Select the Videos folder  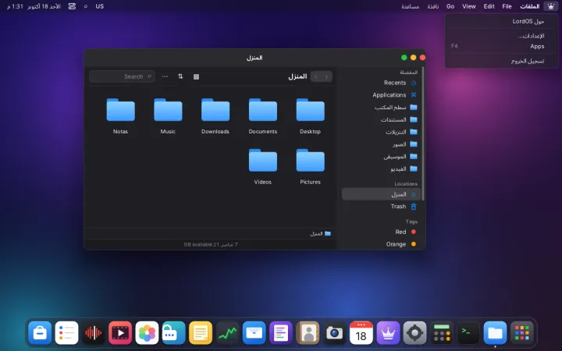click(x=263, y=167)
